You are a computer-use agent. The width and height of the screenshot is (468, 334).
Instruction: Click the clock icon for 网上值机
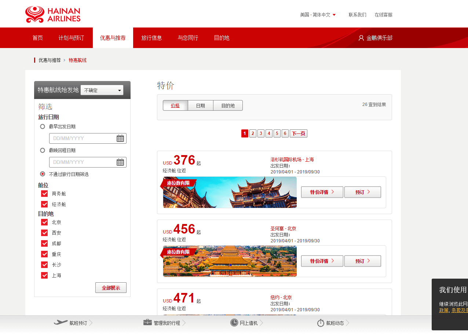[234, 323]
